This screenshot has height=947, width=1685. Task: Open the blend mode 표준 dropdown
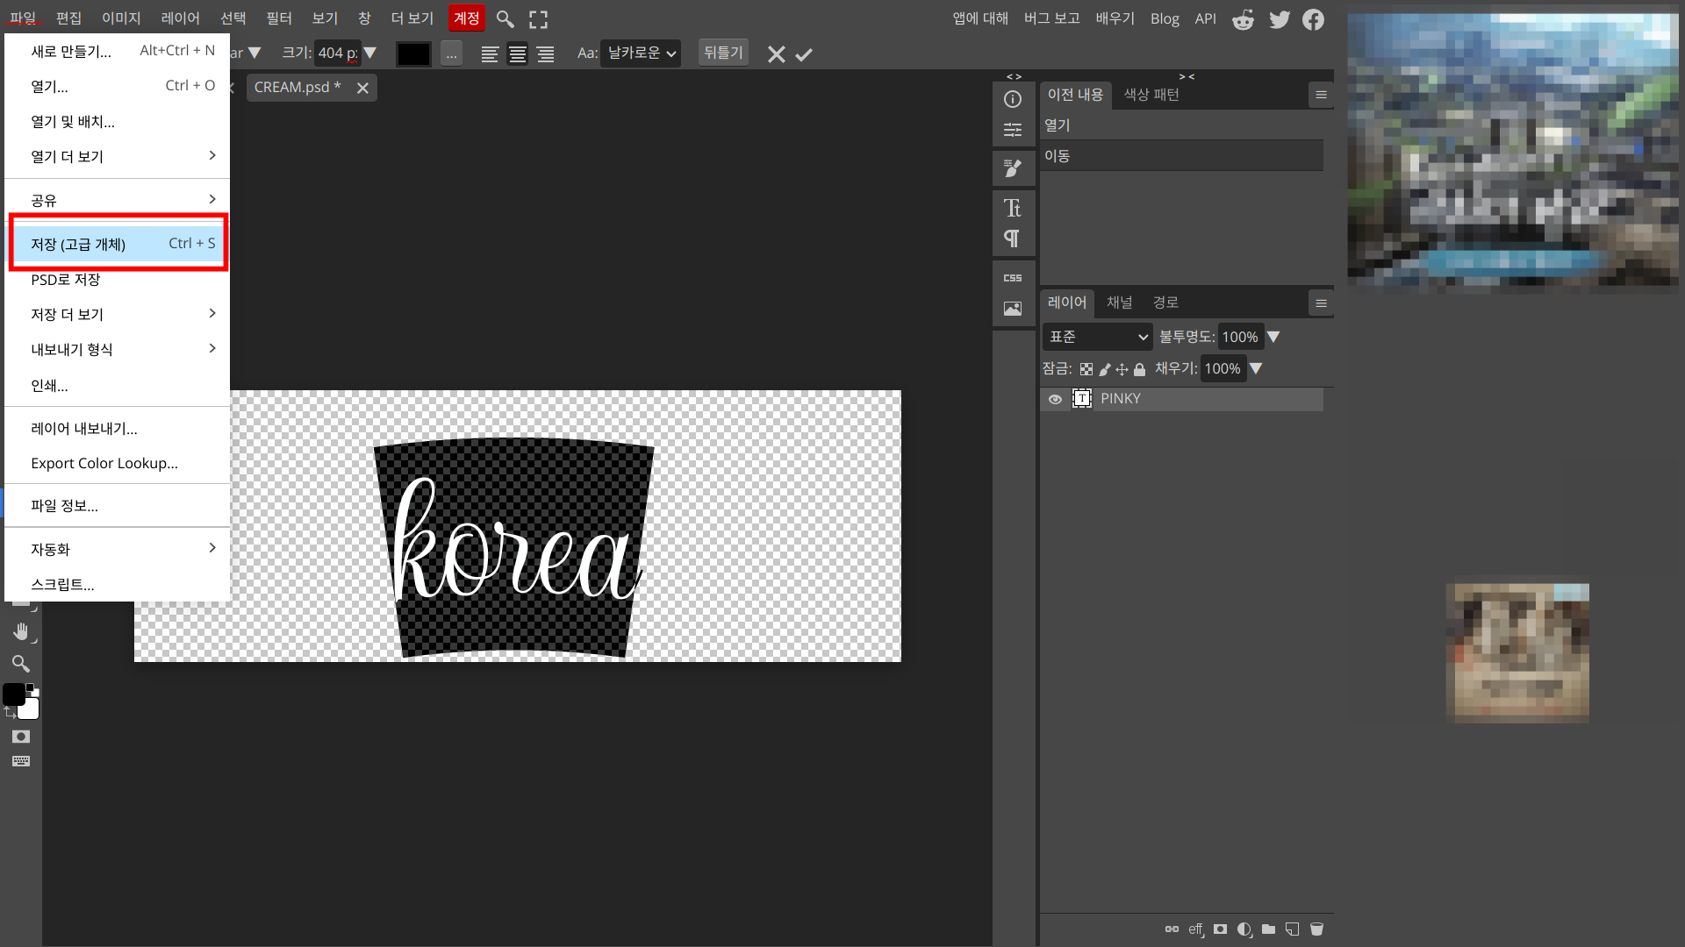(1098, 337)
